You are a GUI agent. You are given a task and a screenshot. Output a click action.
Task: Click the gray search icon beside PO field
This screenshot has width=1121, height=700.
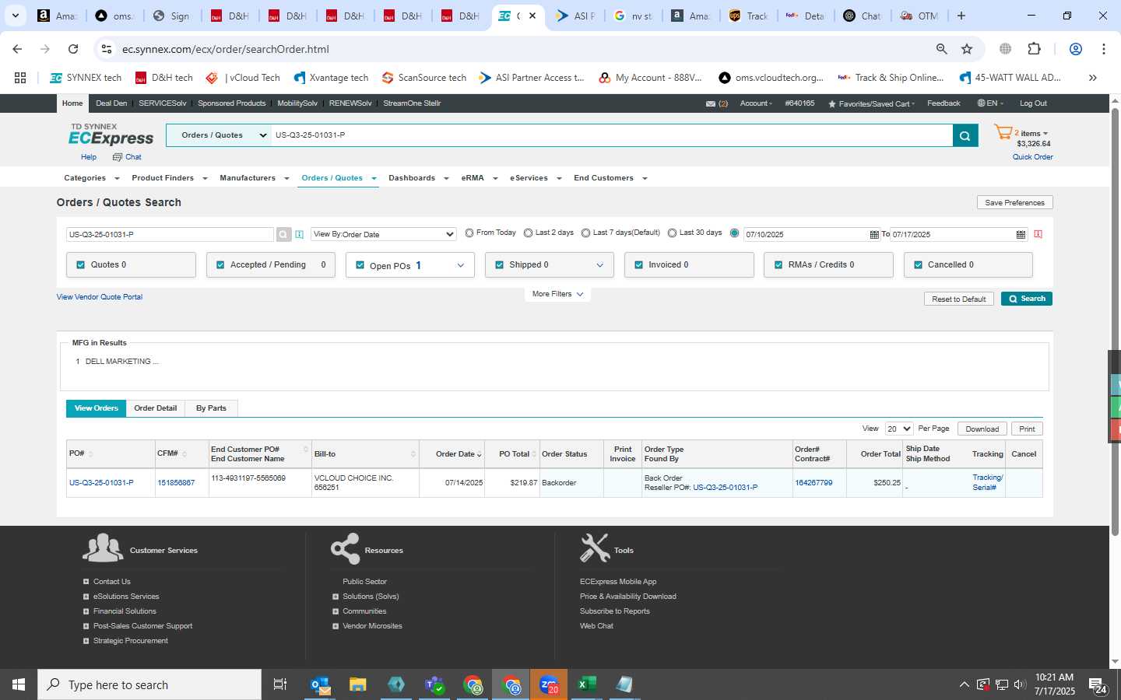(x=283, y=234)
